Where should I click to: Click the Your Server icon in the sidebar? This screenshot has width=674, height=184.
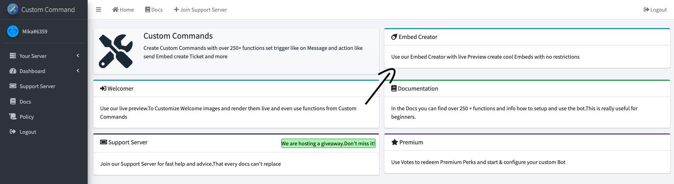coord(13,56)
